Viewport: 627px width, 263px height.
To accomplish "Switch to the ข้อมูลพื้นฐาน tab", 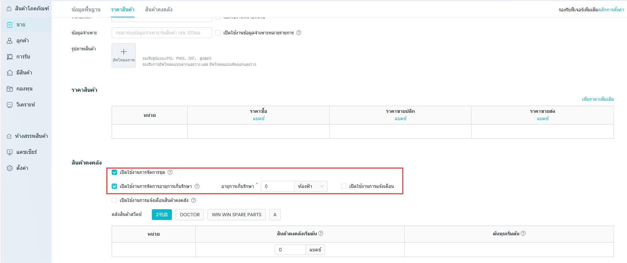I will [86, 9].
